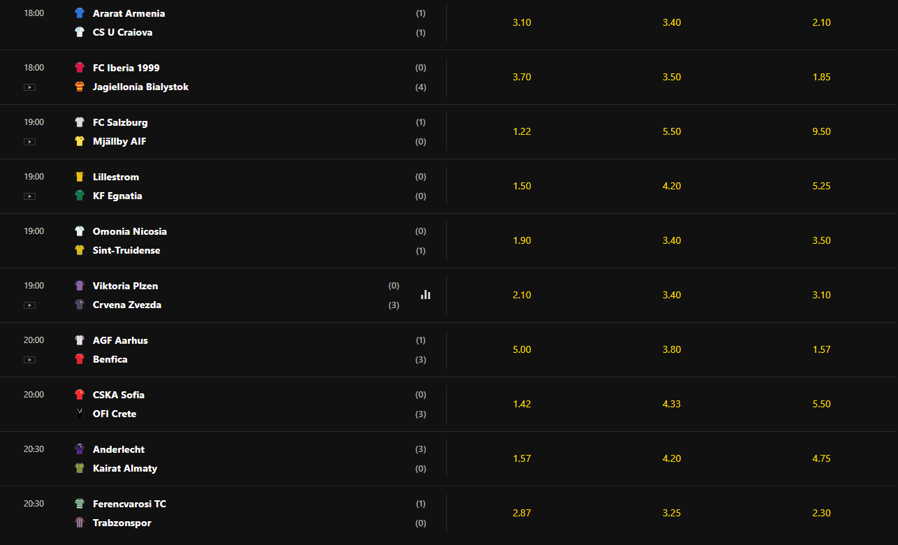This screenshot has height=545, width=898.
Task: Select 5.25 odds for KF Egnatia
Action: click(822, 186)
